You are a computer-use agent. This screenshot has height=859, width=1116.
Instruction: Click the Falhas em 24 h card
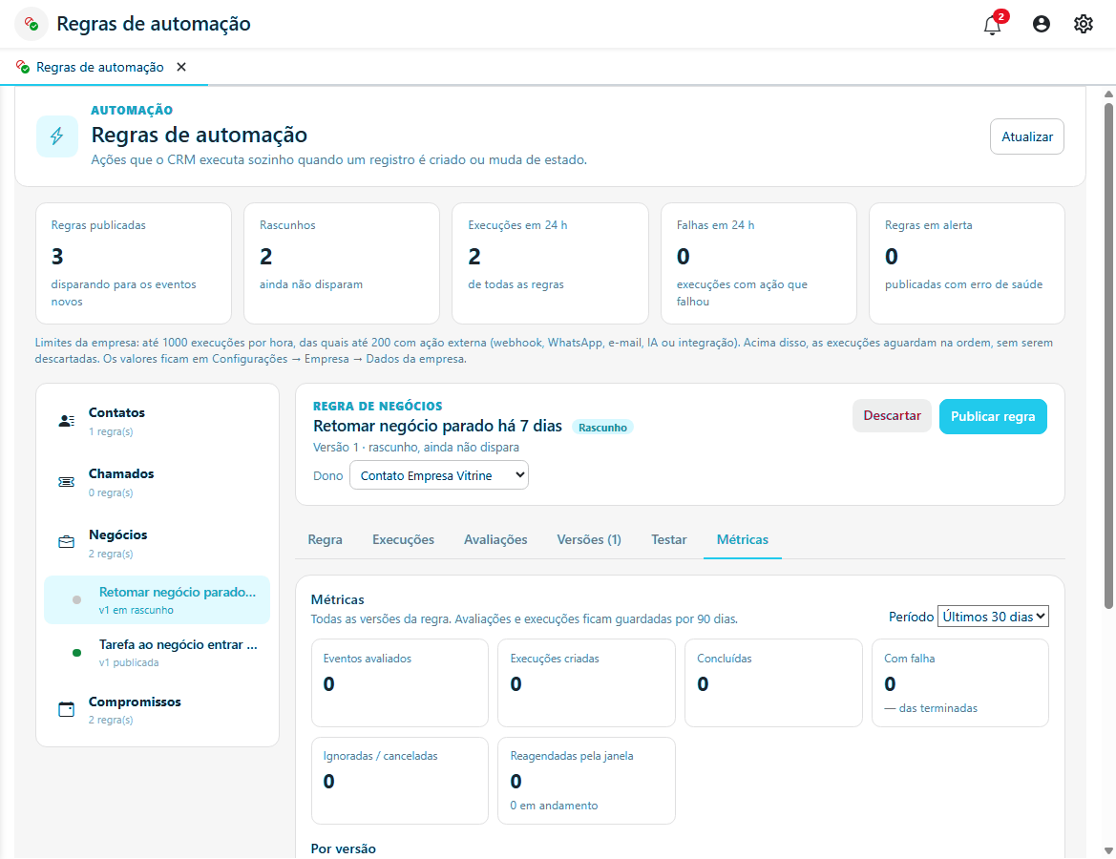759,263
